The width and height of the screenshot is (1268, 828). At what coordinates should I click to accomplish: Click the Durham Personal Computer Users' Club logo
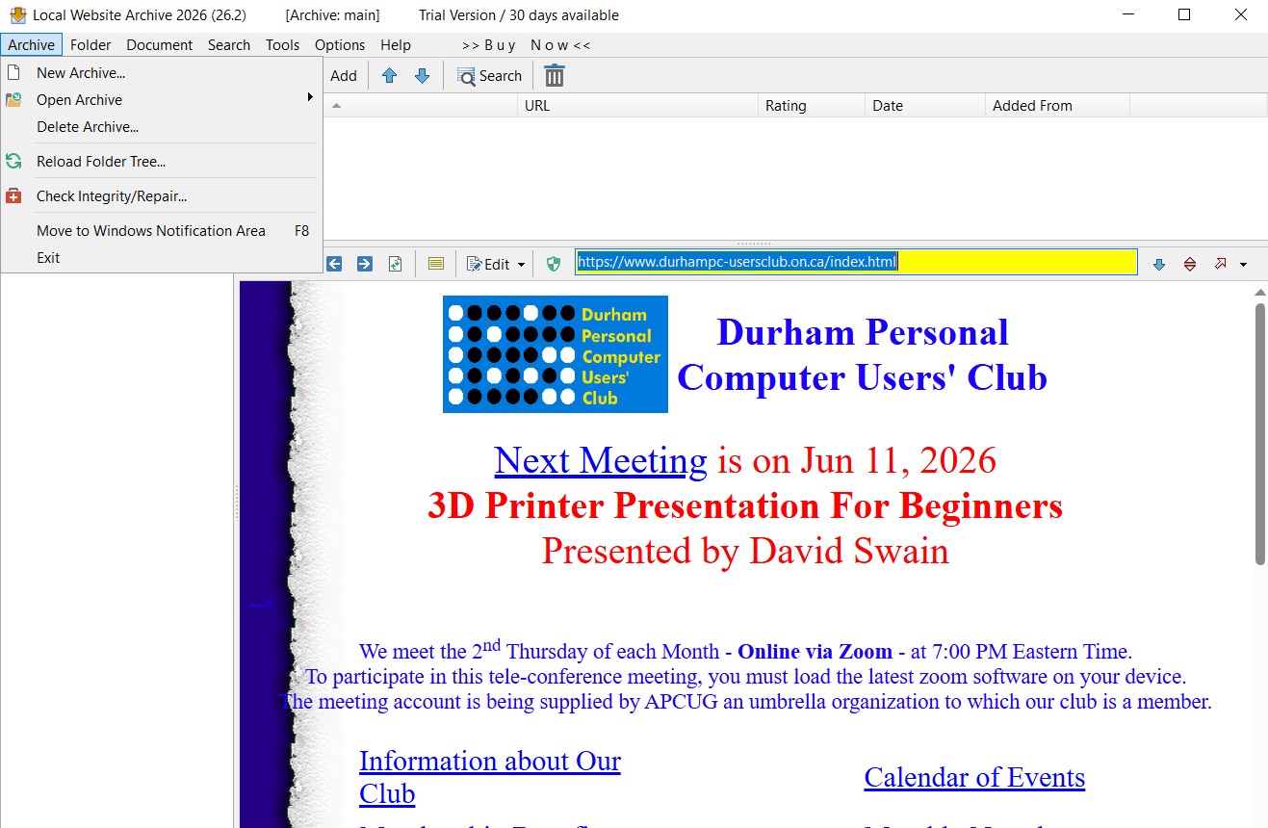click(x=556, y=354)
